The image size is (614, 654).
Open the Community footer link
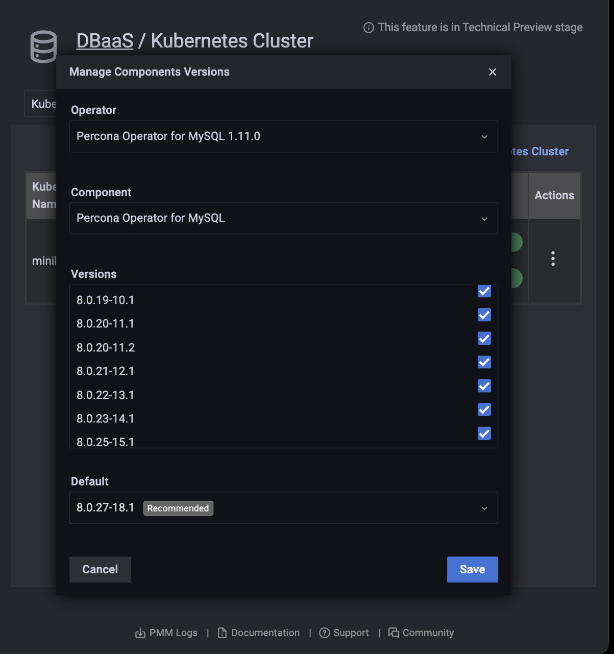click(x=428, y=633)
